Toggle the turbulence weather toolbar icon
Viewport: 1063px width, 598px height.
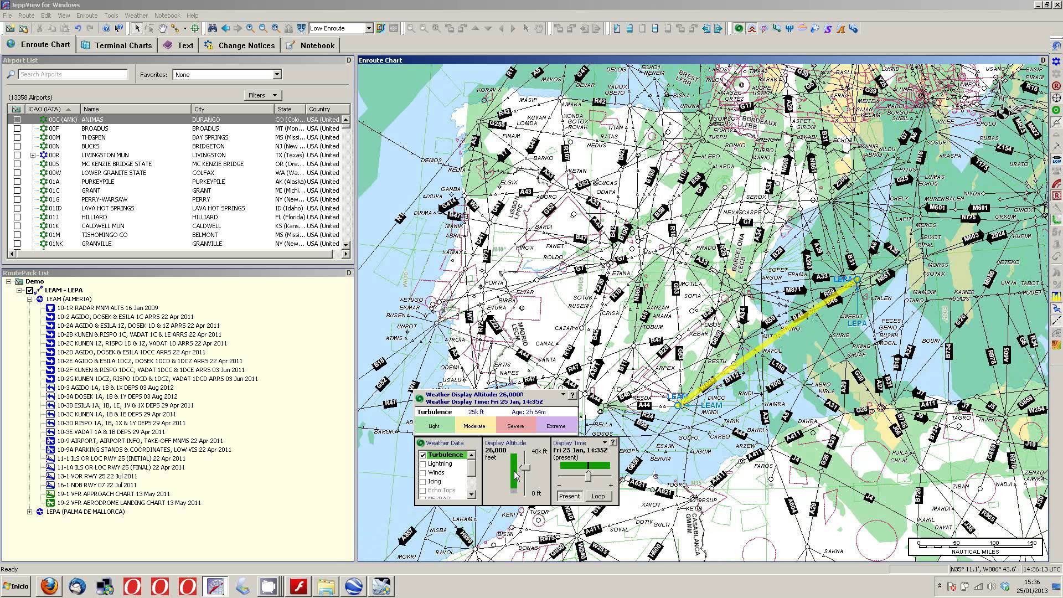pos(752,28)
